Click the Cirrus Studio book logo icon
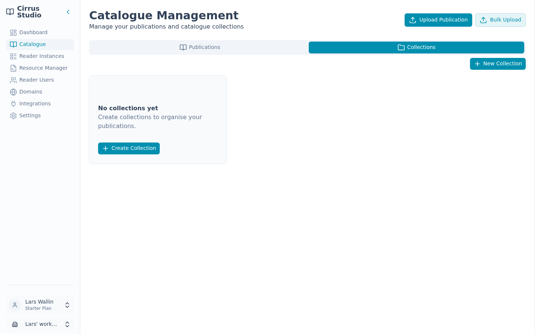This screenshot has width=535, height=334. click(x=10, y=12)
